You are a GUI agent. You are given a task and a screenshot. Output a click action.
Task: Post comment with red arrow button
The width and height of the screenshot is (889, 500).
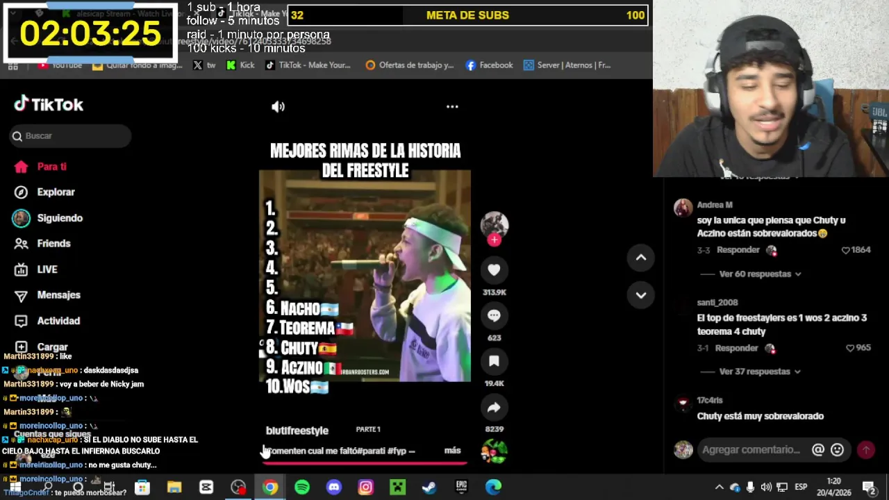(866, 450)
